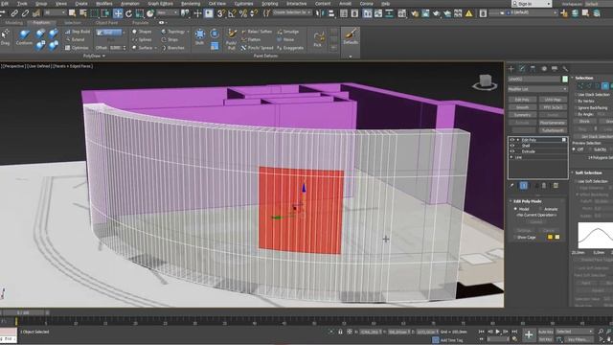Open the Scripting menu
Screen dimensions: 613x345
click(x=270, y=4)
